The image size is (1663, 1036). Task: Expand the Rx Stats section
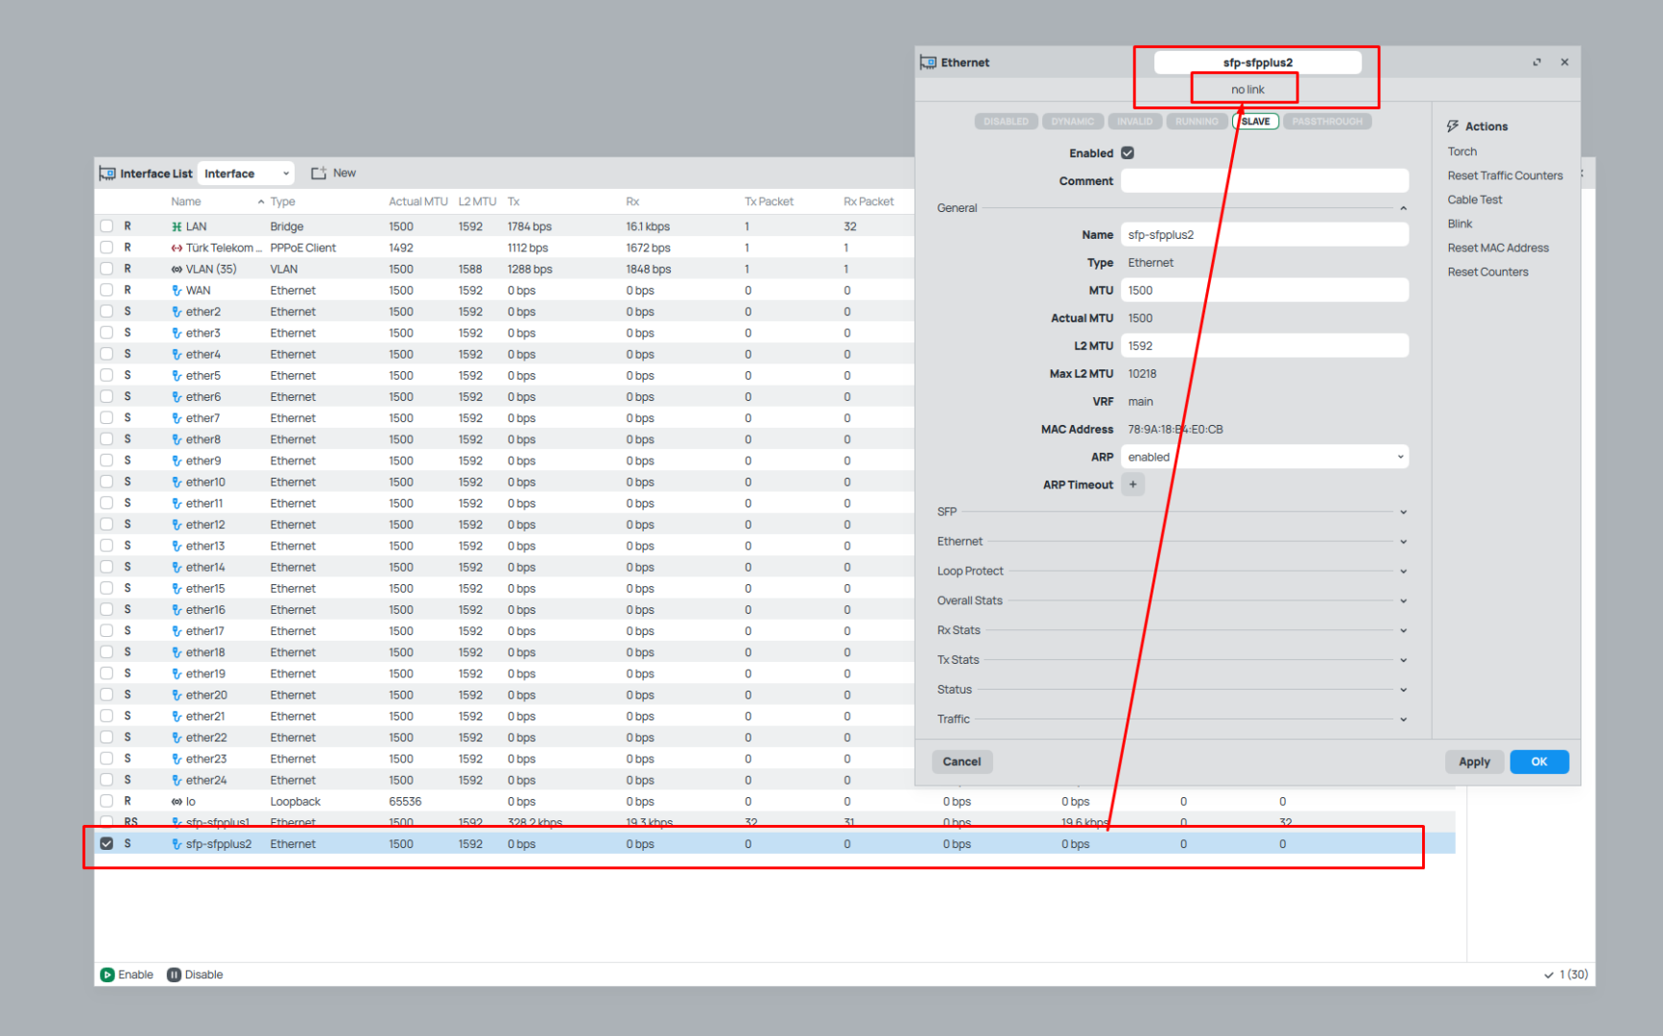click(x=1403, y=631)
